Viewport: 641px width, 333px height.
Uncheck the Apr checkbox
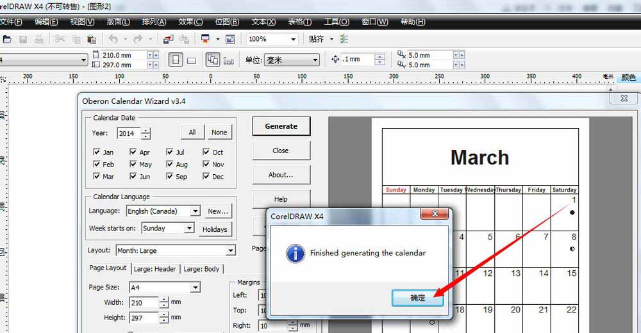click(x=133, y=152)
